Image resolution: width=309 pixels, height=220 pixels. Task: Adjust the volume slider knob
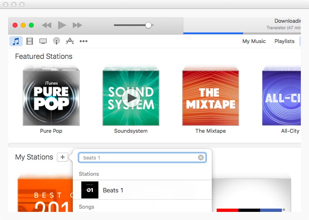148,25
